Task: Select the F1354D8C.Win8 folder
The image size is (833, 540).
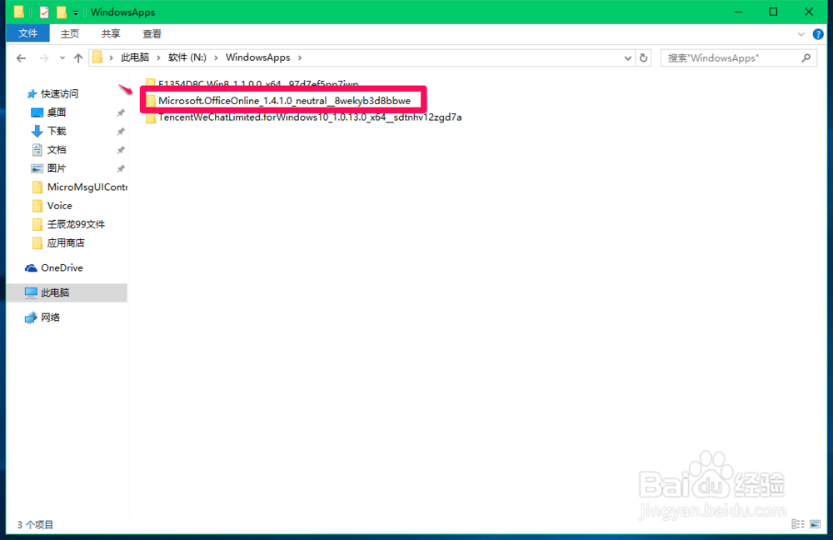Action: 258,83
